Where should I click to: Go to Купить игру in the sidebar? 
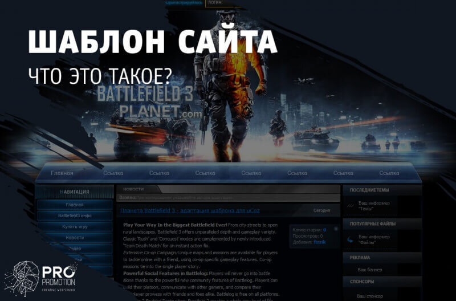coord(75,226)
